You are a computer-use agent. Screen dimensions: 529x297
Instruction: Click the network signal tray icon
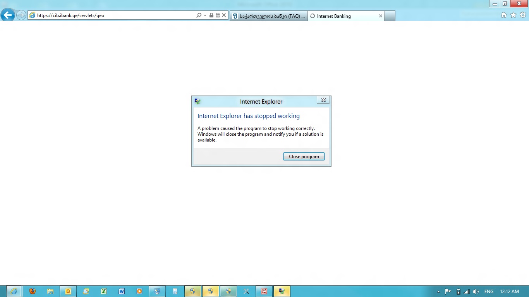[x=467, y=292]
